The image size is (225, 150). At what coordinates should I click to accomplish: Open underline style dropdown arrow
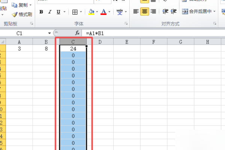click(64, 12)
